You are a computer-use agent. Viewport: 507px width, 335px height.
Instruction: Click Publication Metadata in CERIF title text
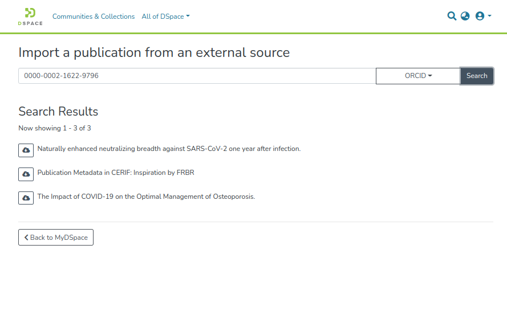[x=116, y=173]
